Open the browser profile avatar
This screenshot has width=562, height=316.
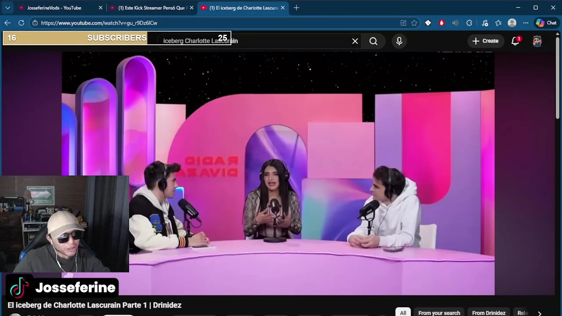[x=512, y=23]
